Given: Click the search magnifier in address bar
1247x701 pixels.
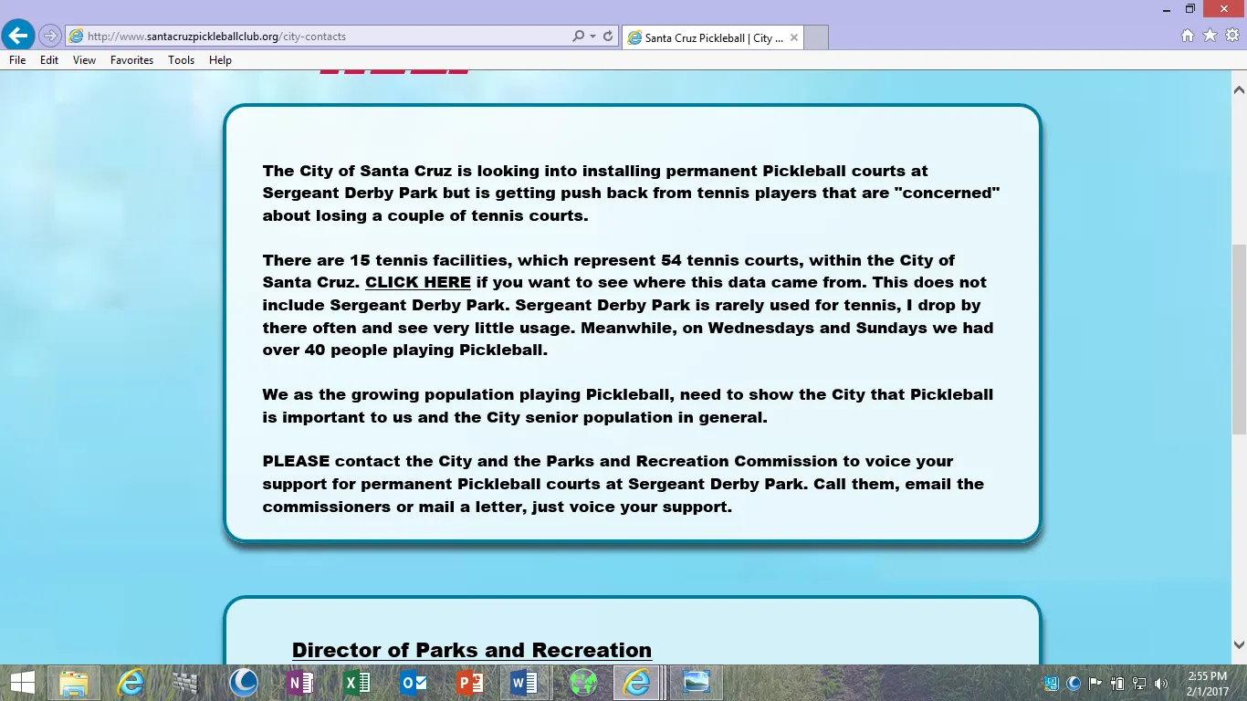Looking at the screenshot, I should [x=578, y=37].
